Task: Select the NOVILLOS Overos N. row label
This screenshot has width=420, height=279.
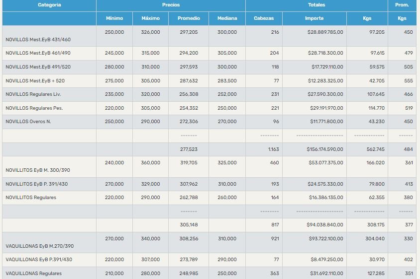Action: [x=28, y=122]
